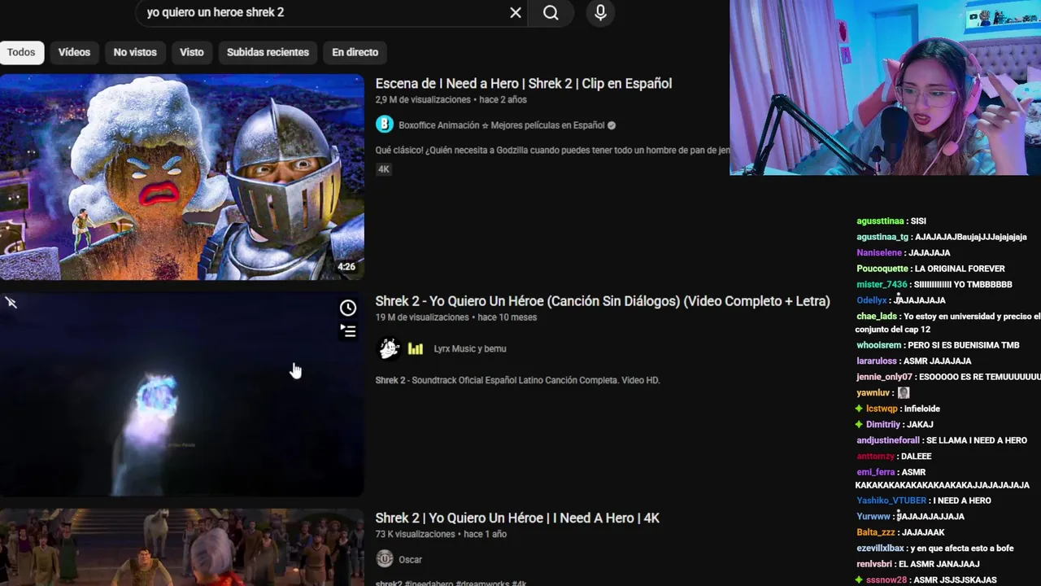Click the magnifier search button
Screen dimensions: 1041x586
coord(551,12)
